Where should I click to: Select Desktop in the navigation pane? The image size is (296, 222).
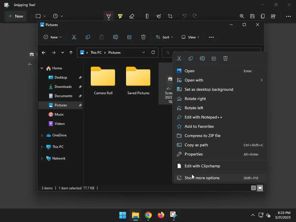pos(61,77)
